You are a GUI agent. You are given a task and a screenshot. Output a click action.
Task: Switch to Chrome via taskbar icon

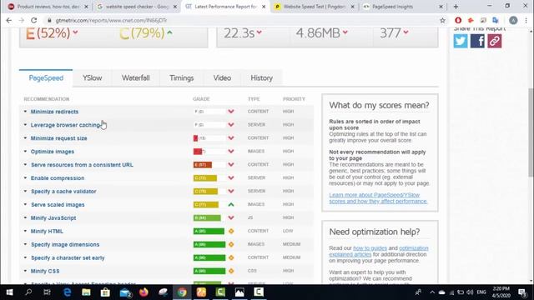point(182,292)
